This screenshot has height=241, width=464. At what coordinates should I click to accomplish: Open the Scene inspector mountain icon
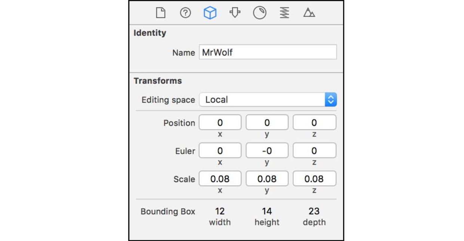[309, 13]
